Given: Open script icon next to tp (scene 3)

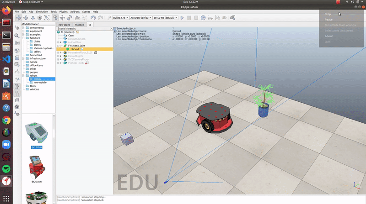Looking at the screenshot, I should (77, 32).
